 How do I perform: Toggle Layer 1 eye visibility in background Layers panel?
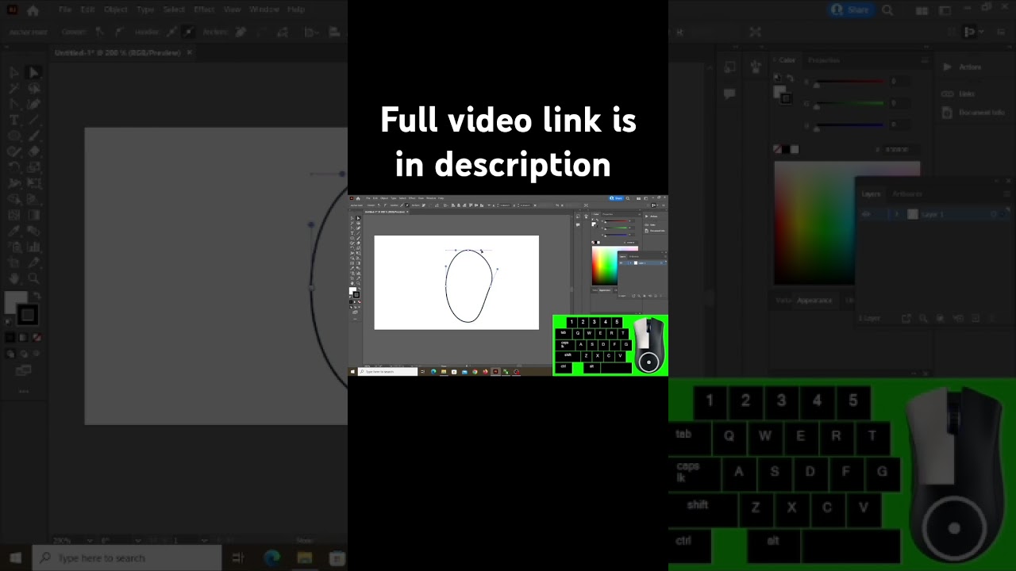pos(867,214)
